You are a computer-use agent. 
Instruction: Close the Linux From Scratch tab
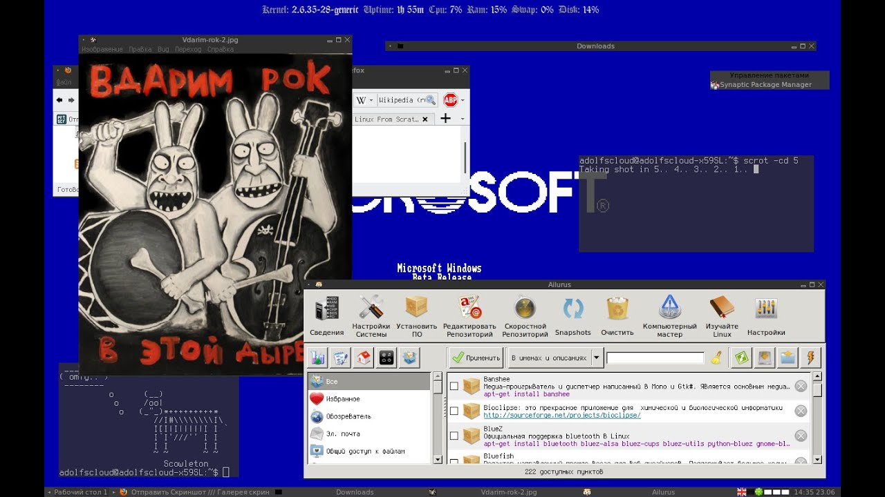[425, 119]
